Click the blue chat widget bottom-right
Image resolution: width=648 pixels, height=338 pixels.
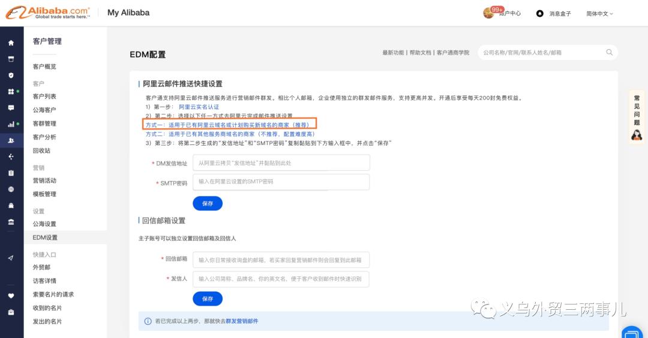click(632, 332)
